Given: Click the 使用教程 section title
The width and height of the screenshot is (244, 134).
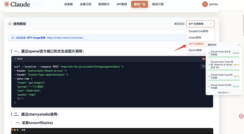Looking at the screenshot, I should [19, 24].
